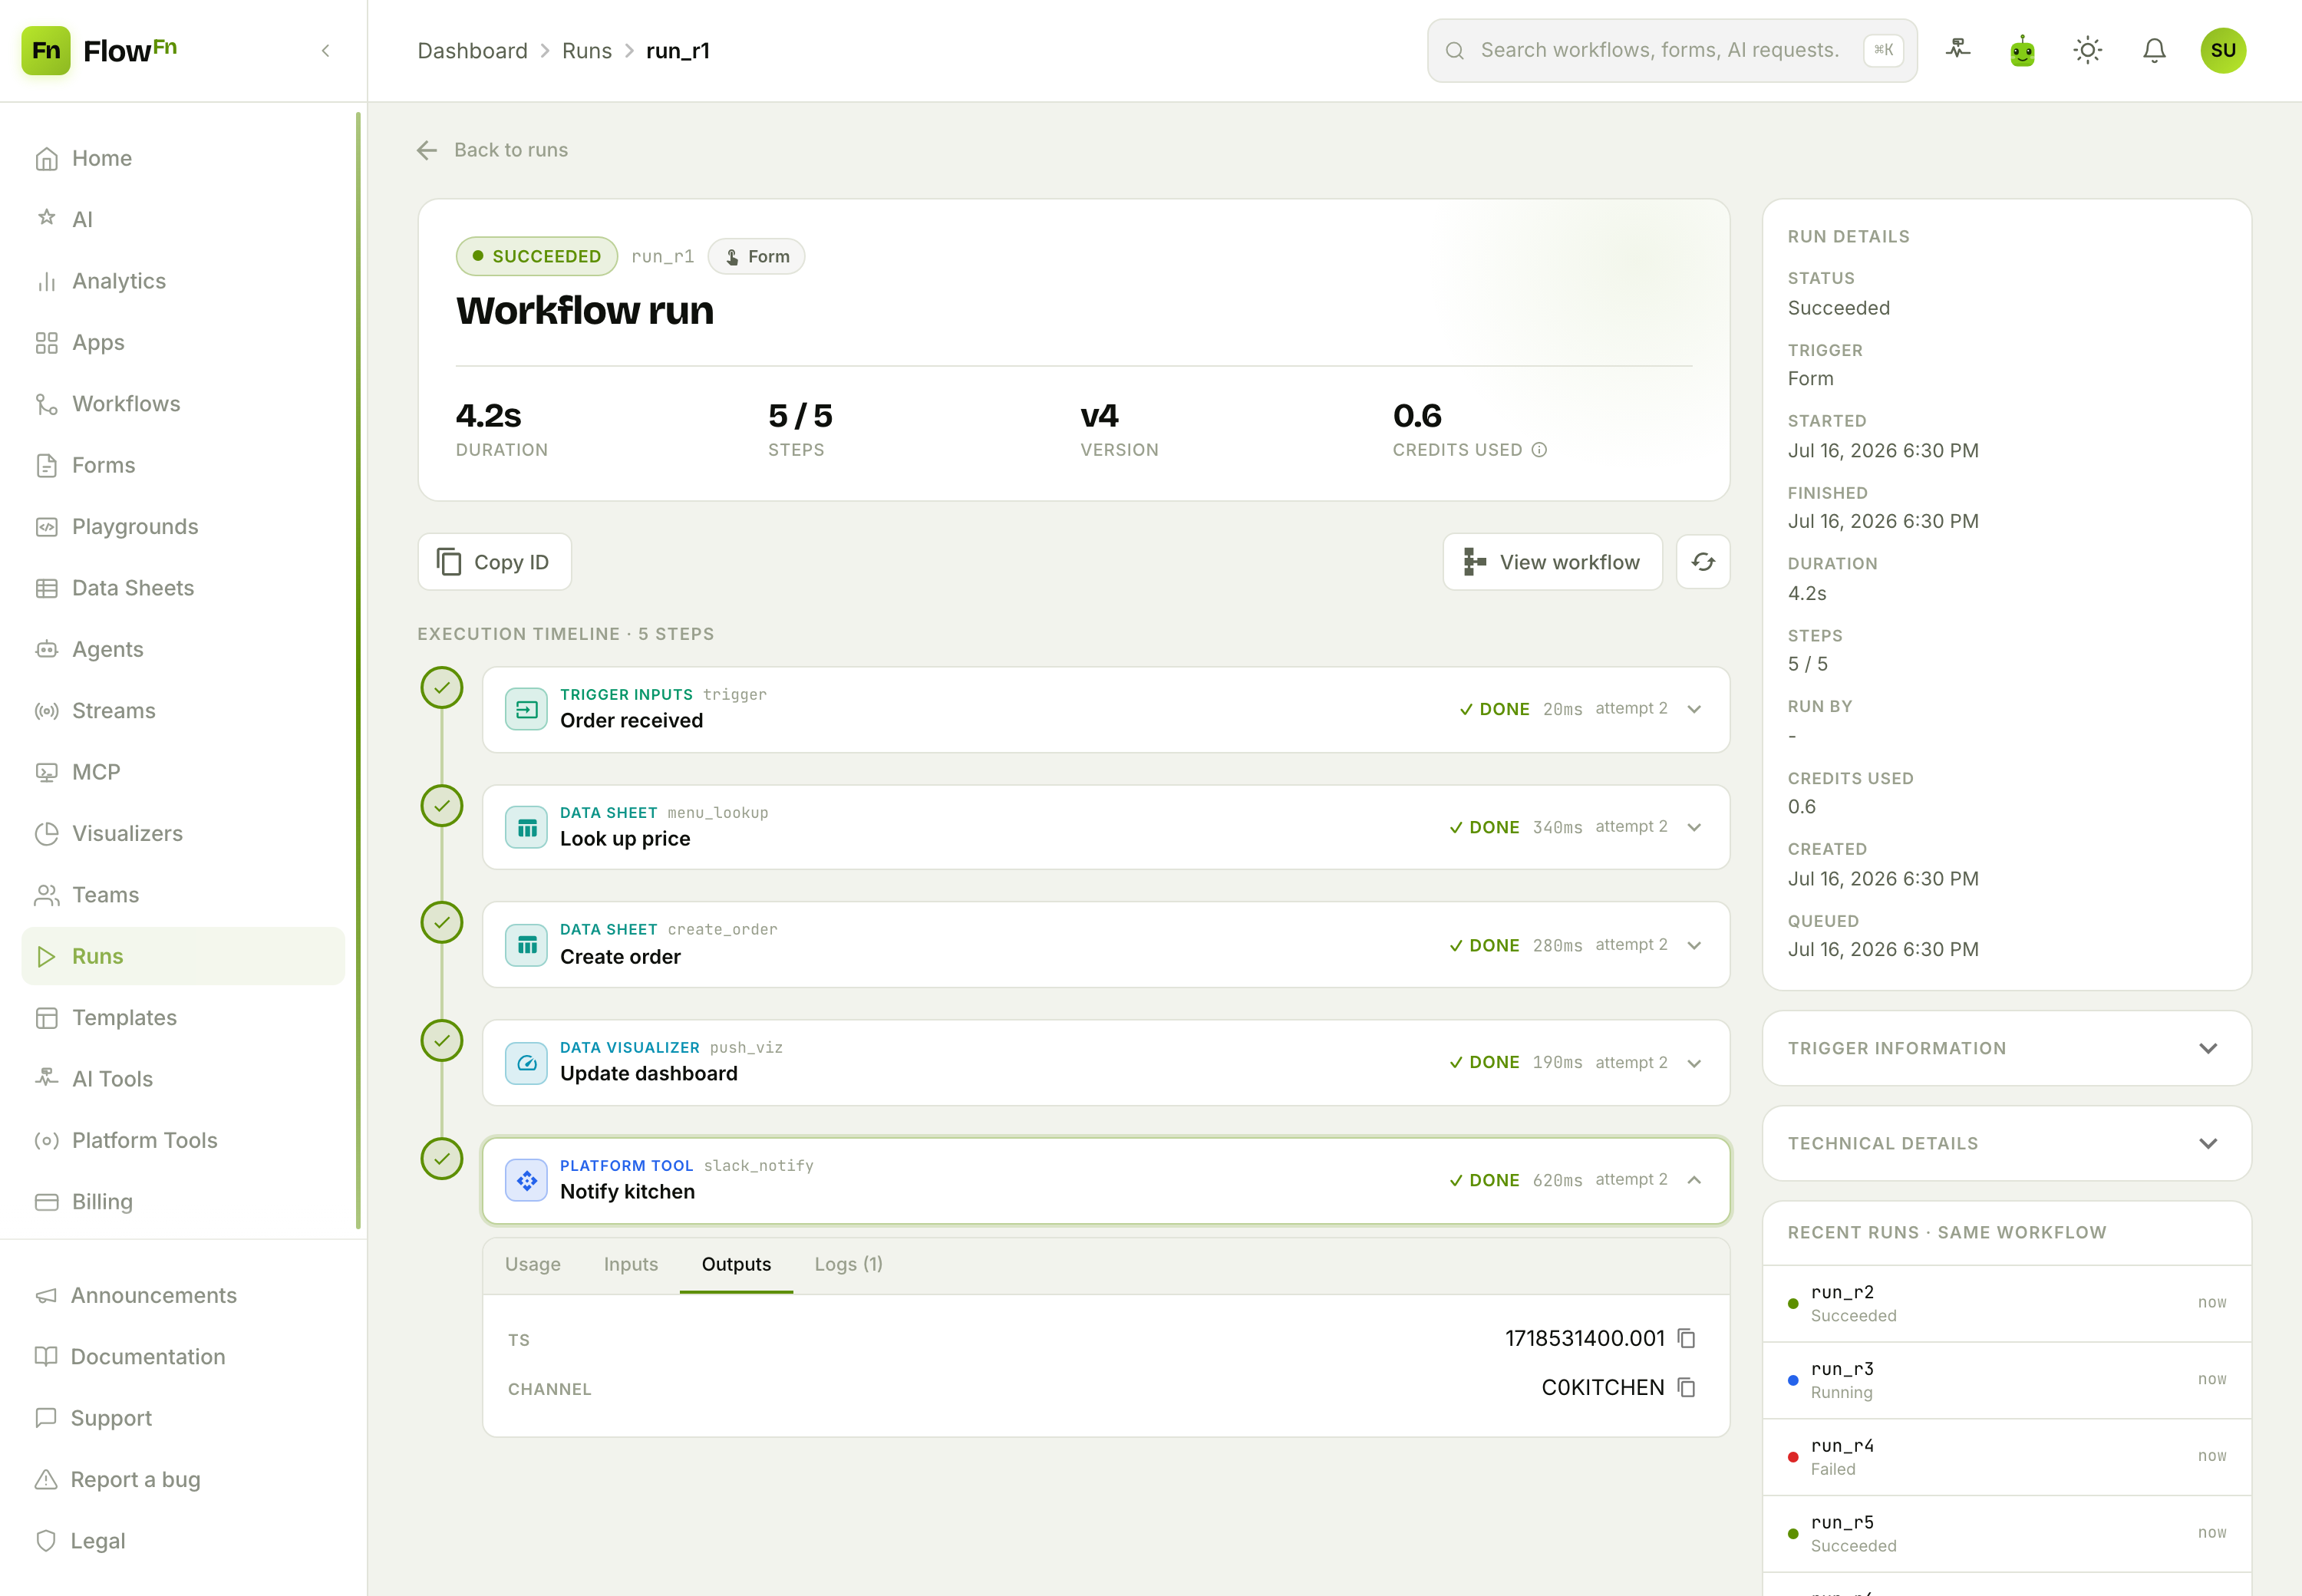Open recent run run_r2
The height and width of the screenshot is (1596, 2302).
[2006, 1304]
